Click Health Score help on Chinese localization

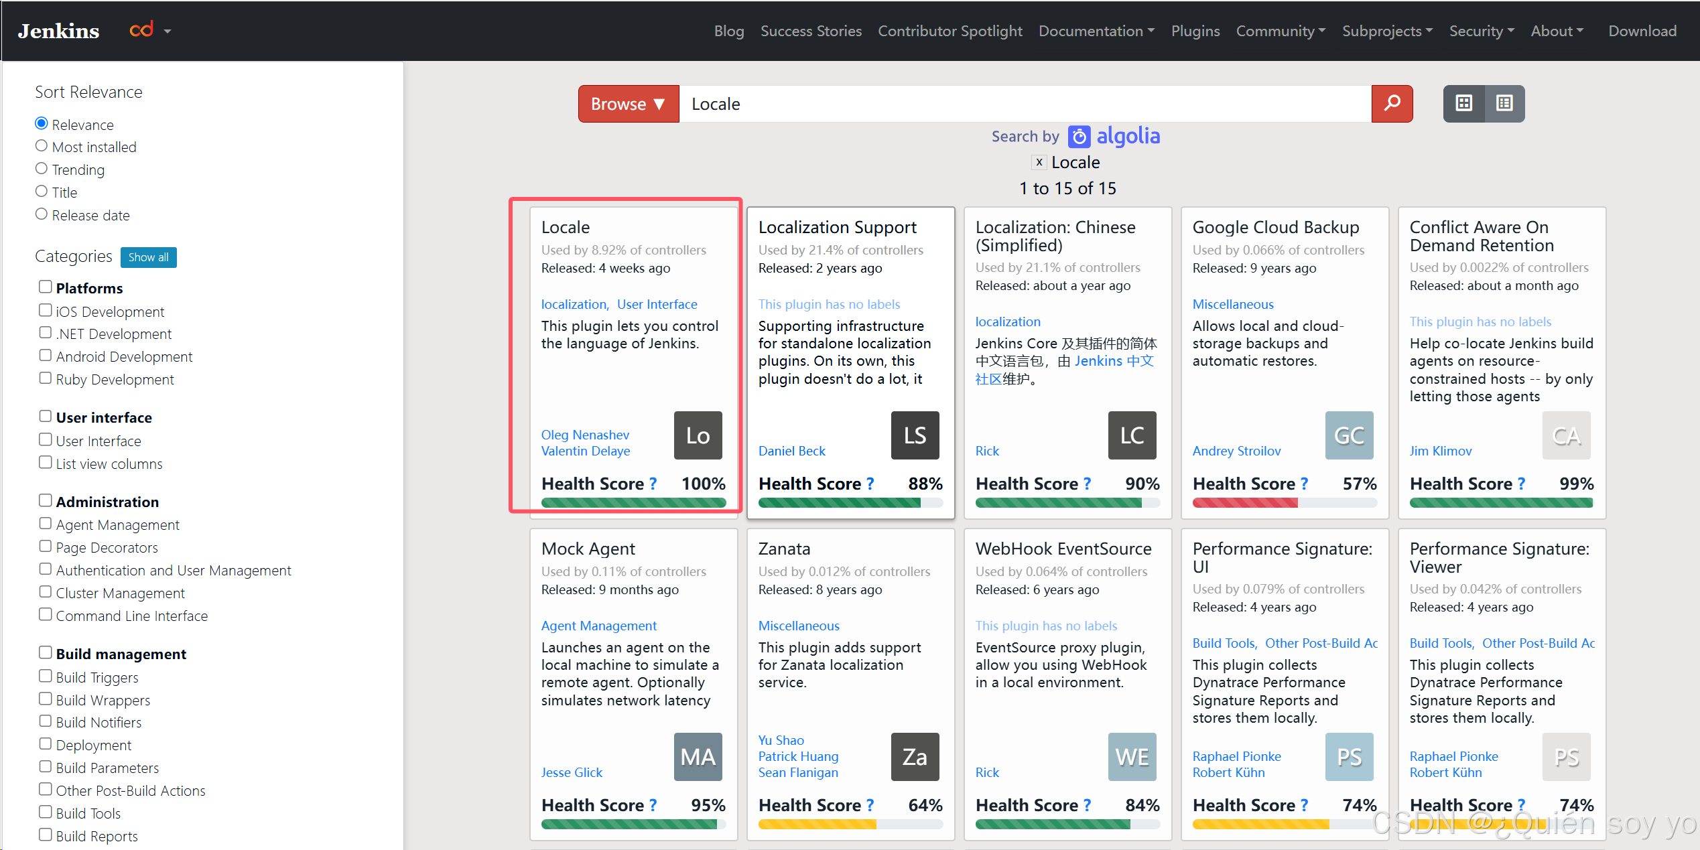tap(1088, 484)
